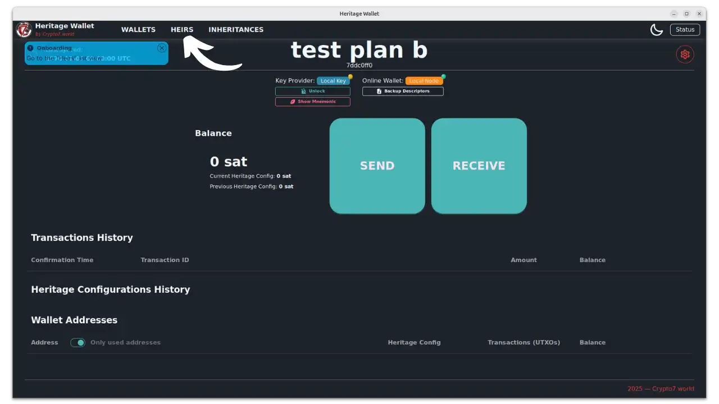Dismiss the Onboarding notification

(162, 48)
